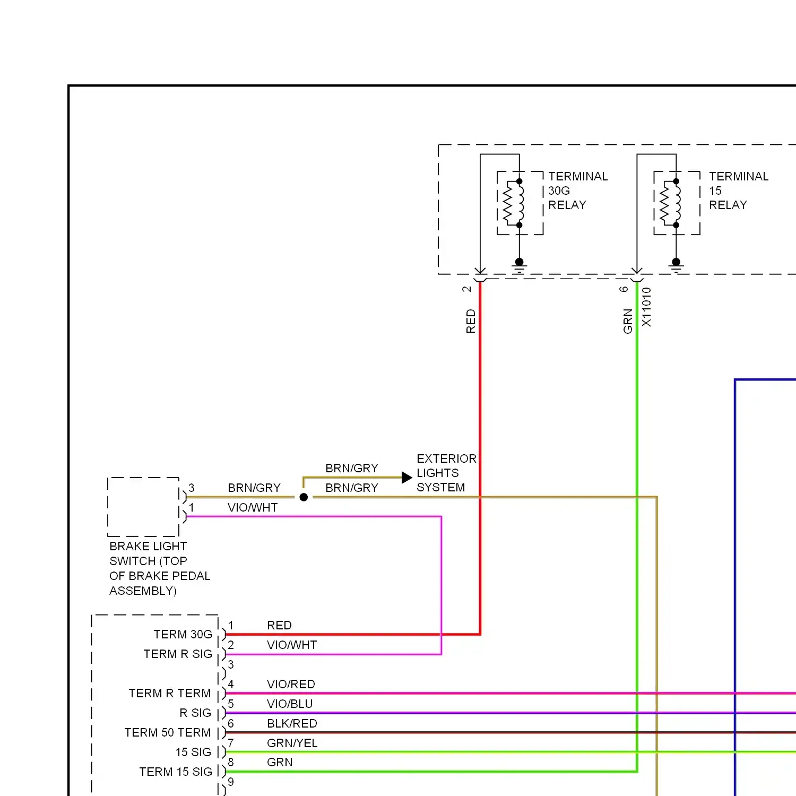Select the Terminal 15 relay coil symbol
Image resolution: width=796 pixels, height=796 pixels.
[677, 203]
